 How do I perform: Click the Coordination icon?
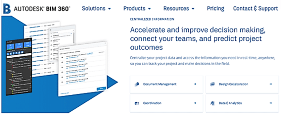[137, 103]
